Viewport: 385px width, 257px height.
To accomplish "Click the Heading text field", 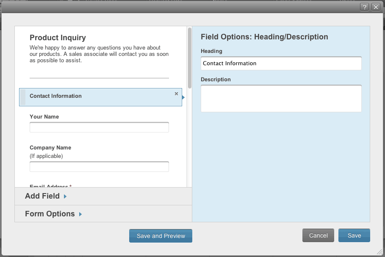I will point(281,64).
